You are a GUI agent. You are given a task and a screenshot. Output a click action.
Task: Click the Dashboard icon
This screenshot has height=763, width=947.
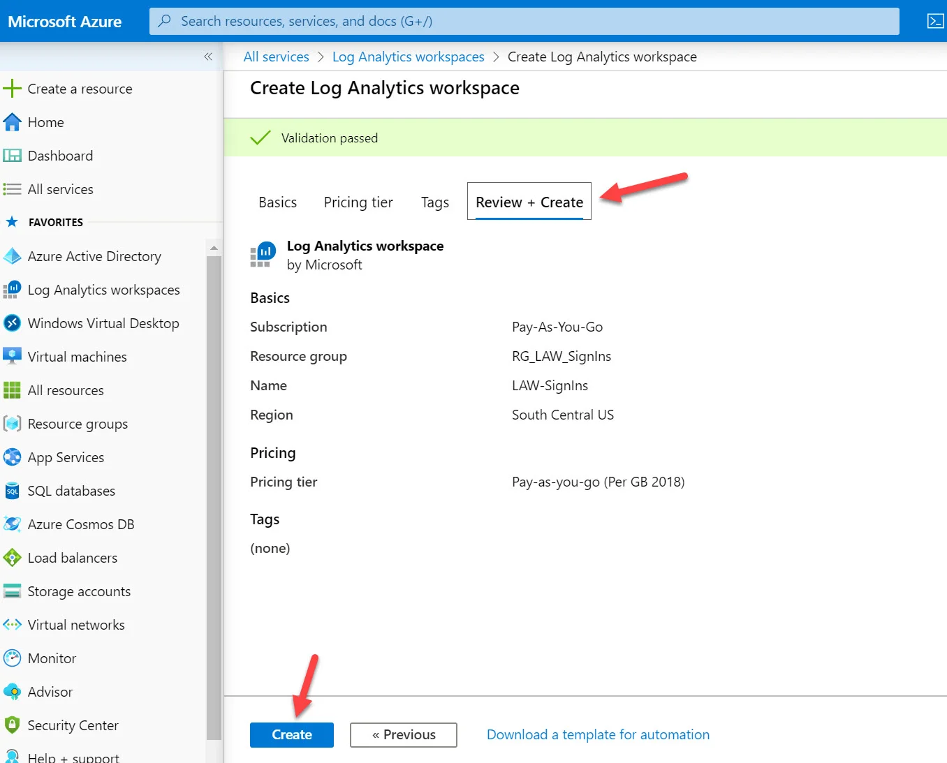click(12, 156)
